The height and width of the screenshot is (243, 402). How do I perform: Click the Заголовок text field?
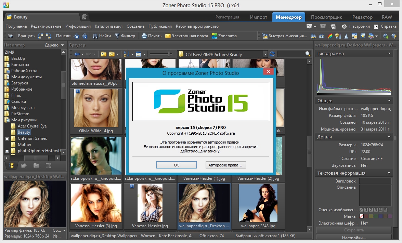375,181
